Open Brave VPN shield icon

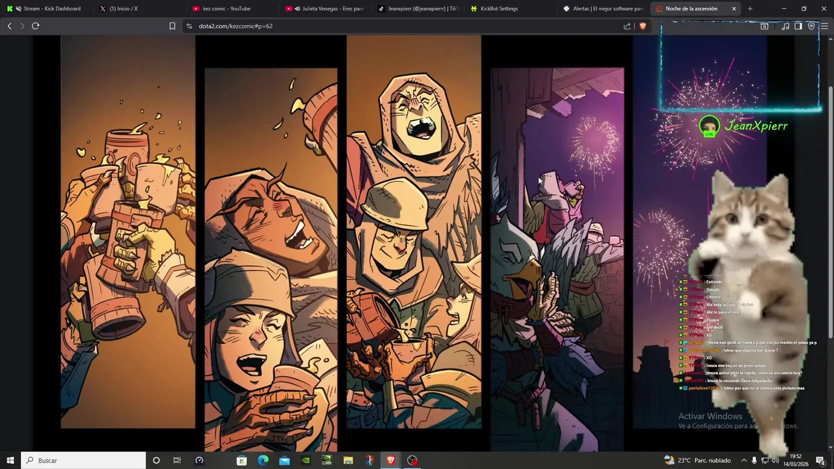(x=811, y=26)
